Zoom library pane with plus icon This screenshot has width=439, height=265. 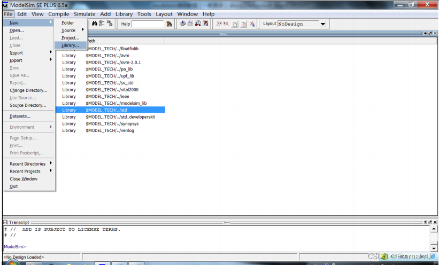[x=425, y=33]
